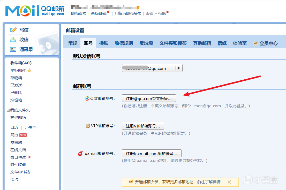Open 通讯录 address book
Image resolution: width=286 pixels, height=190 pixels.
(26, 49)
